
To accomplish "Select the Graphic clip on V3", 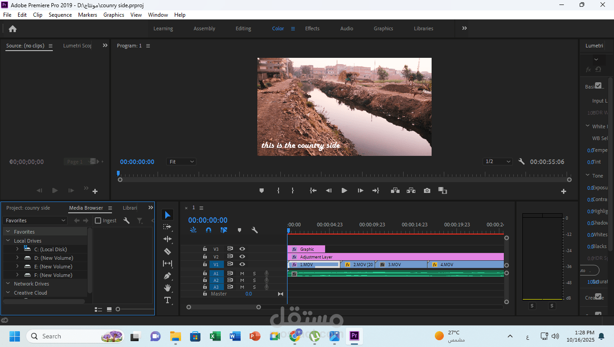I will click(x=306, y=249).
